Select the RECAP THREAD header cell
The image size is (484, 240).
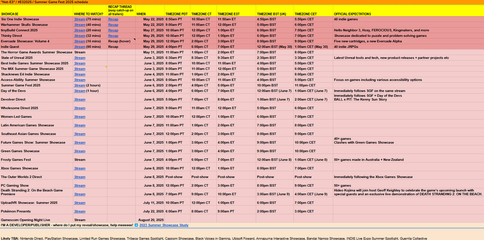pos(121,11)
